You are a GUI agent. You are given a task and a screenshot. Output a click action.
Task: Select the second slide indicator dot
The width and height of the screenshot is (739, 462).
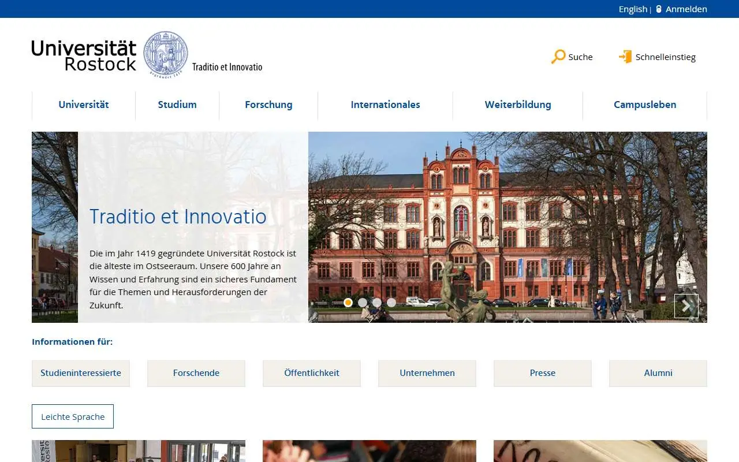pyautogui.click(x=363, y=303)
